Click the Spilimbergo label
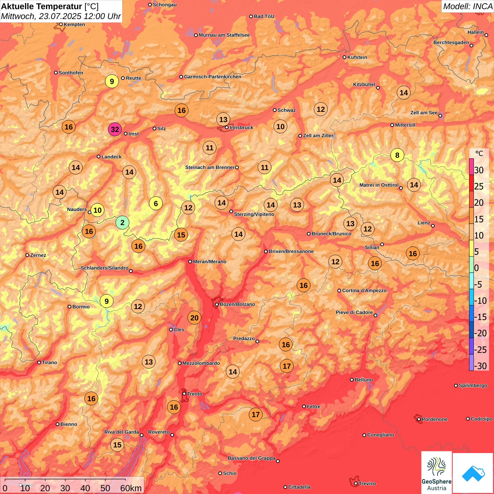 coord(473,385)
